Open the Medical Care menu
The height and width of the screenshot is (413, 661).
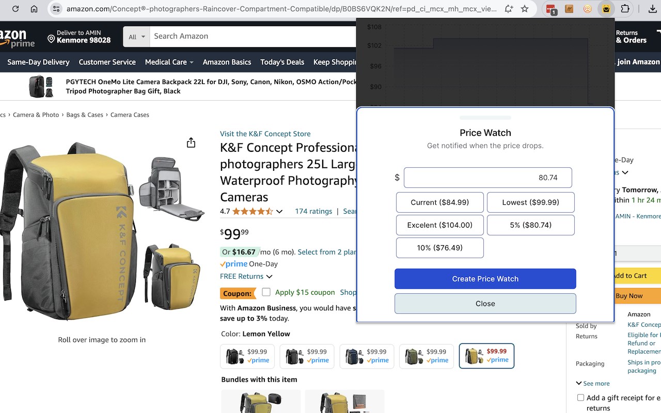coord(169,62)
